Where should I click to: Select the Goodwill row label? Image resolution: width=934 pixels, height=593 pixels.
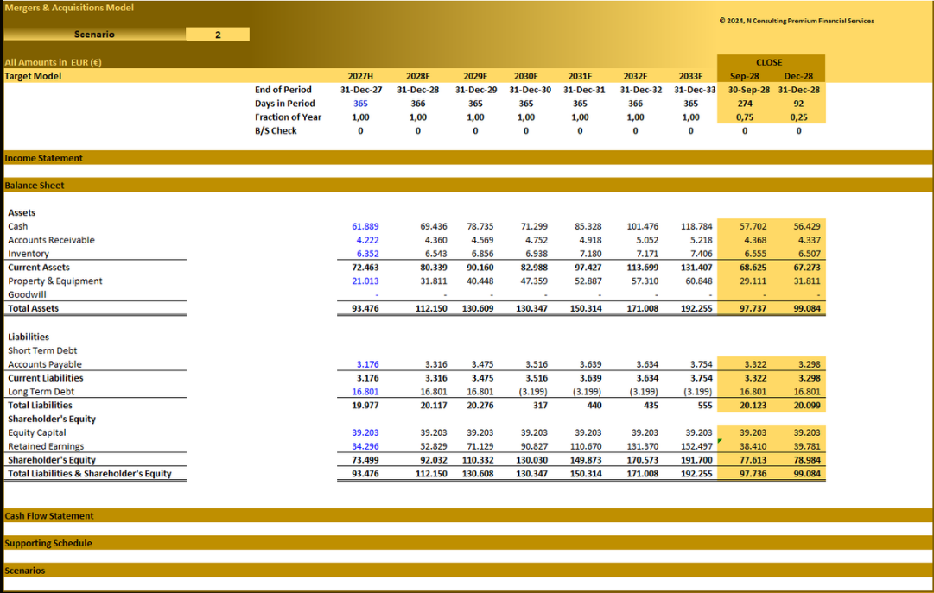tap(27, 294)
